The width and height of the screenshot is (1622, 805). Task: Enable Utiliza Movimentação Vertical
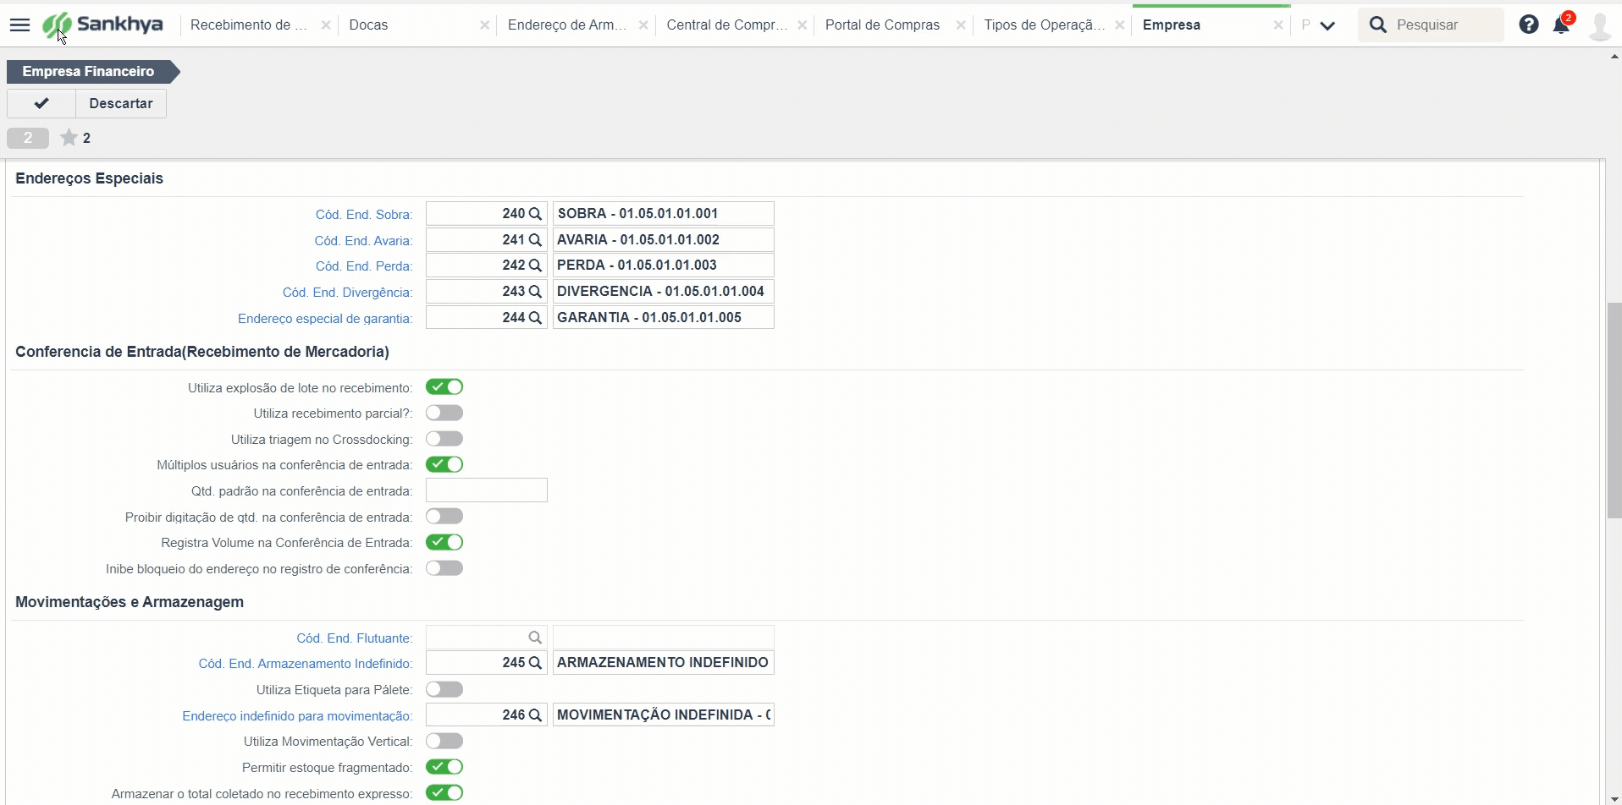444,742
